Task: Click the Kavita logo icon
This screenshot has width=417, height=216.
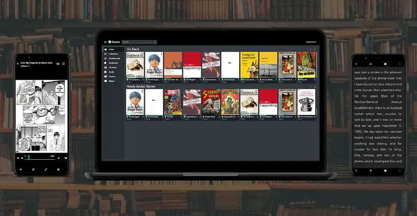Action: [x=110, y=42]
